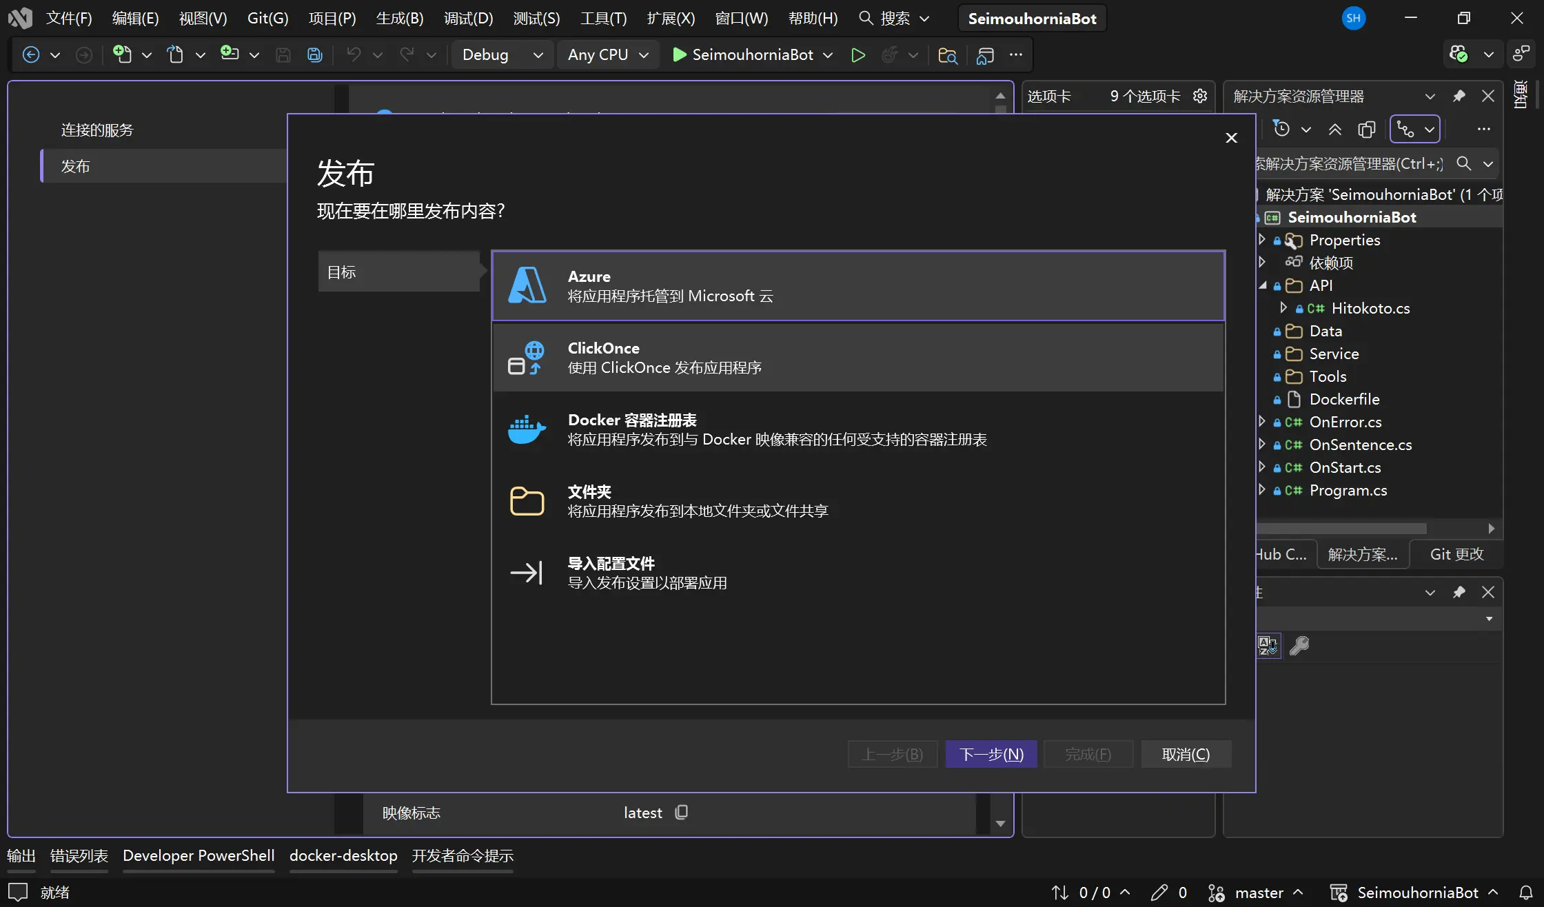This screenshot has width=1544, height=907.
Task: Click the Collapse All icon in Solution Explorer
Action: click(1335, 130)
